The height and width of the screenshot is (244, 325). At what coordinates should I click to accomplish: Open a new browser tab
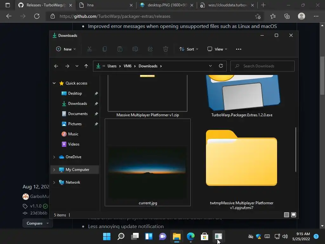tap(263, 5)
